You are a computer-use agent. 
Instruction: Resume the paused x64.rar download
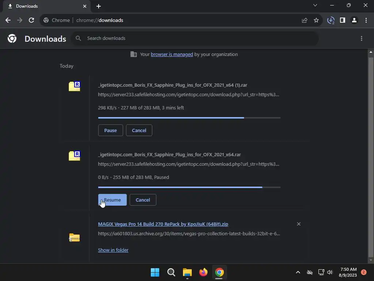tap(112, 200)
